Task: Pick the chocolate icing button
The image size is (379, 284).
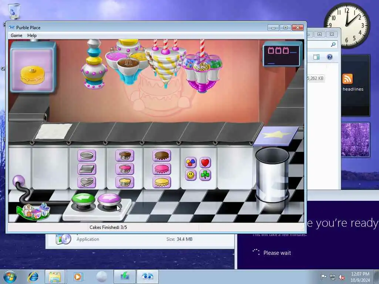Action: click(x=162, y=156)
